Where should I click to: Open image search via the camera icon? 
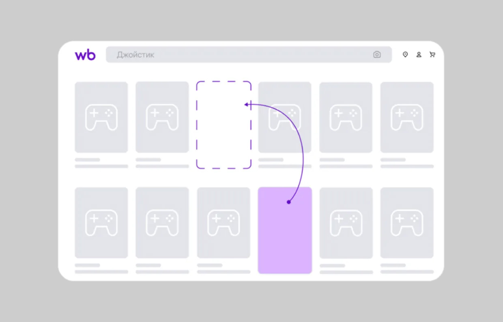click(377, 55)
